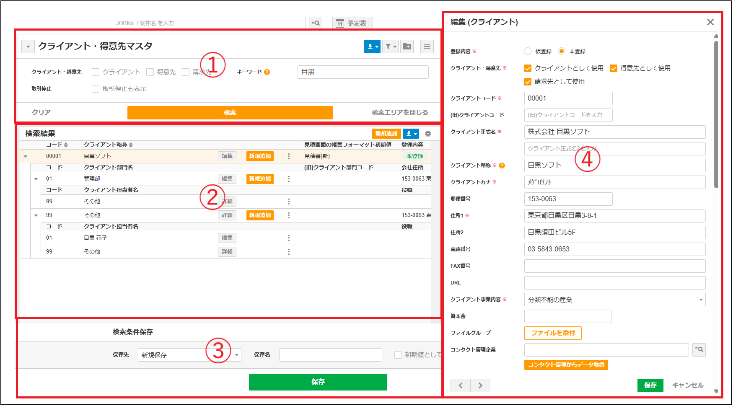This screenshot has width=733, height=406.
Task: Click the orange 検索 button
Action: click(230, 112)
